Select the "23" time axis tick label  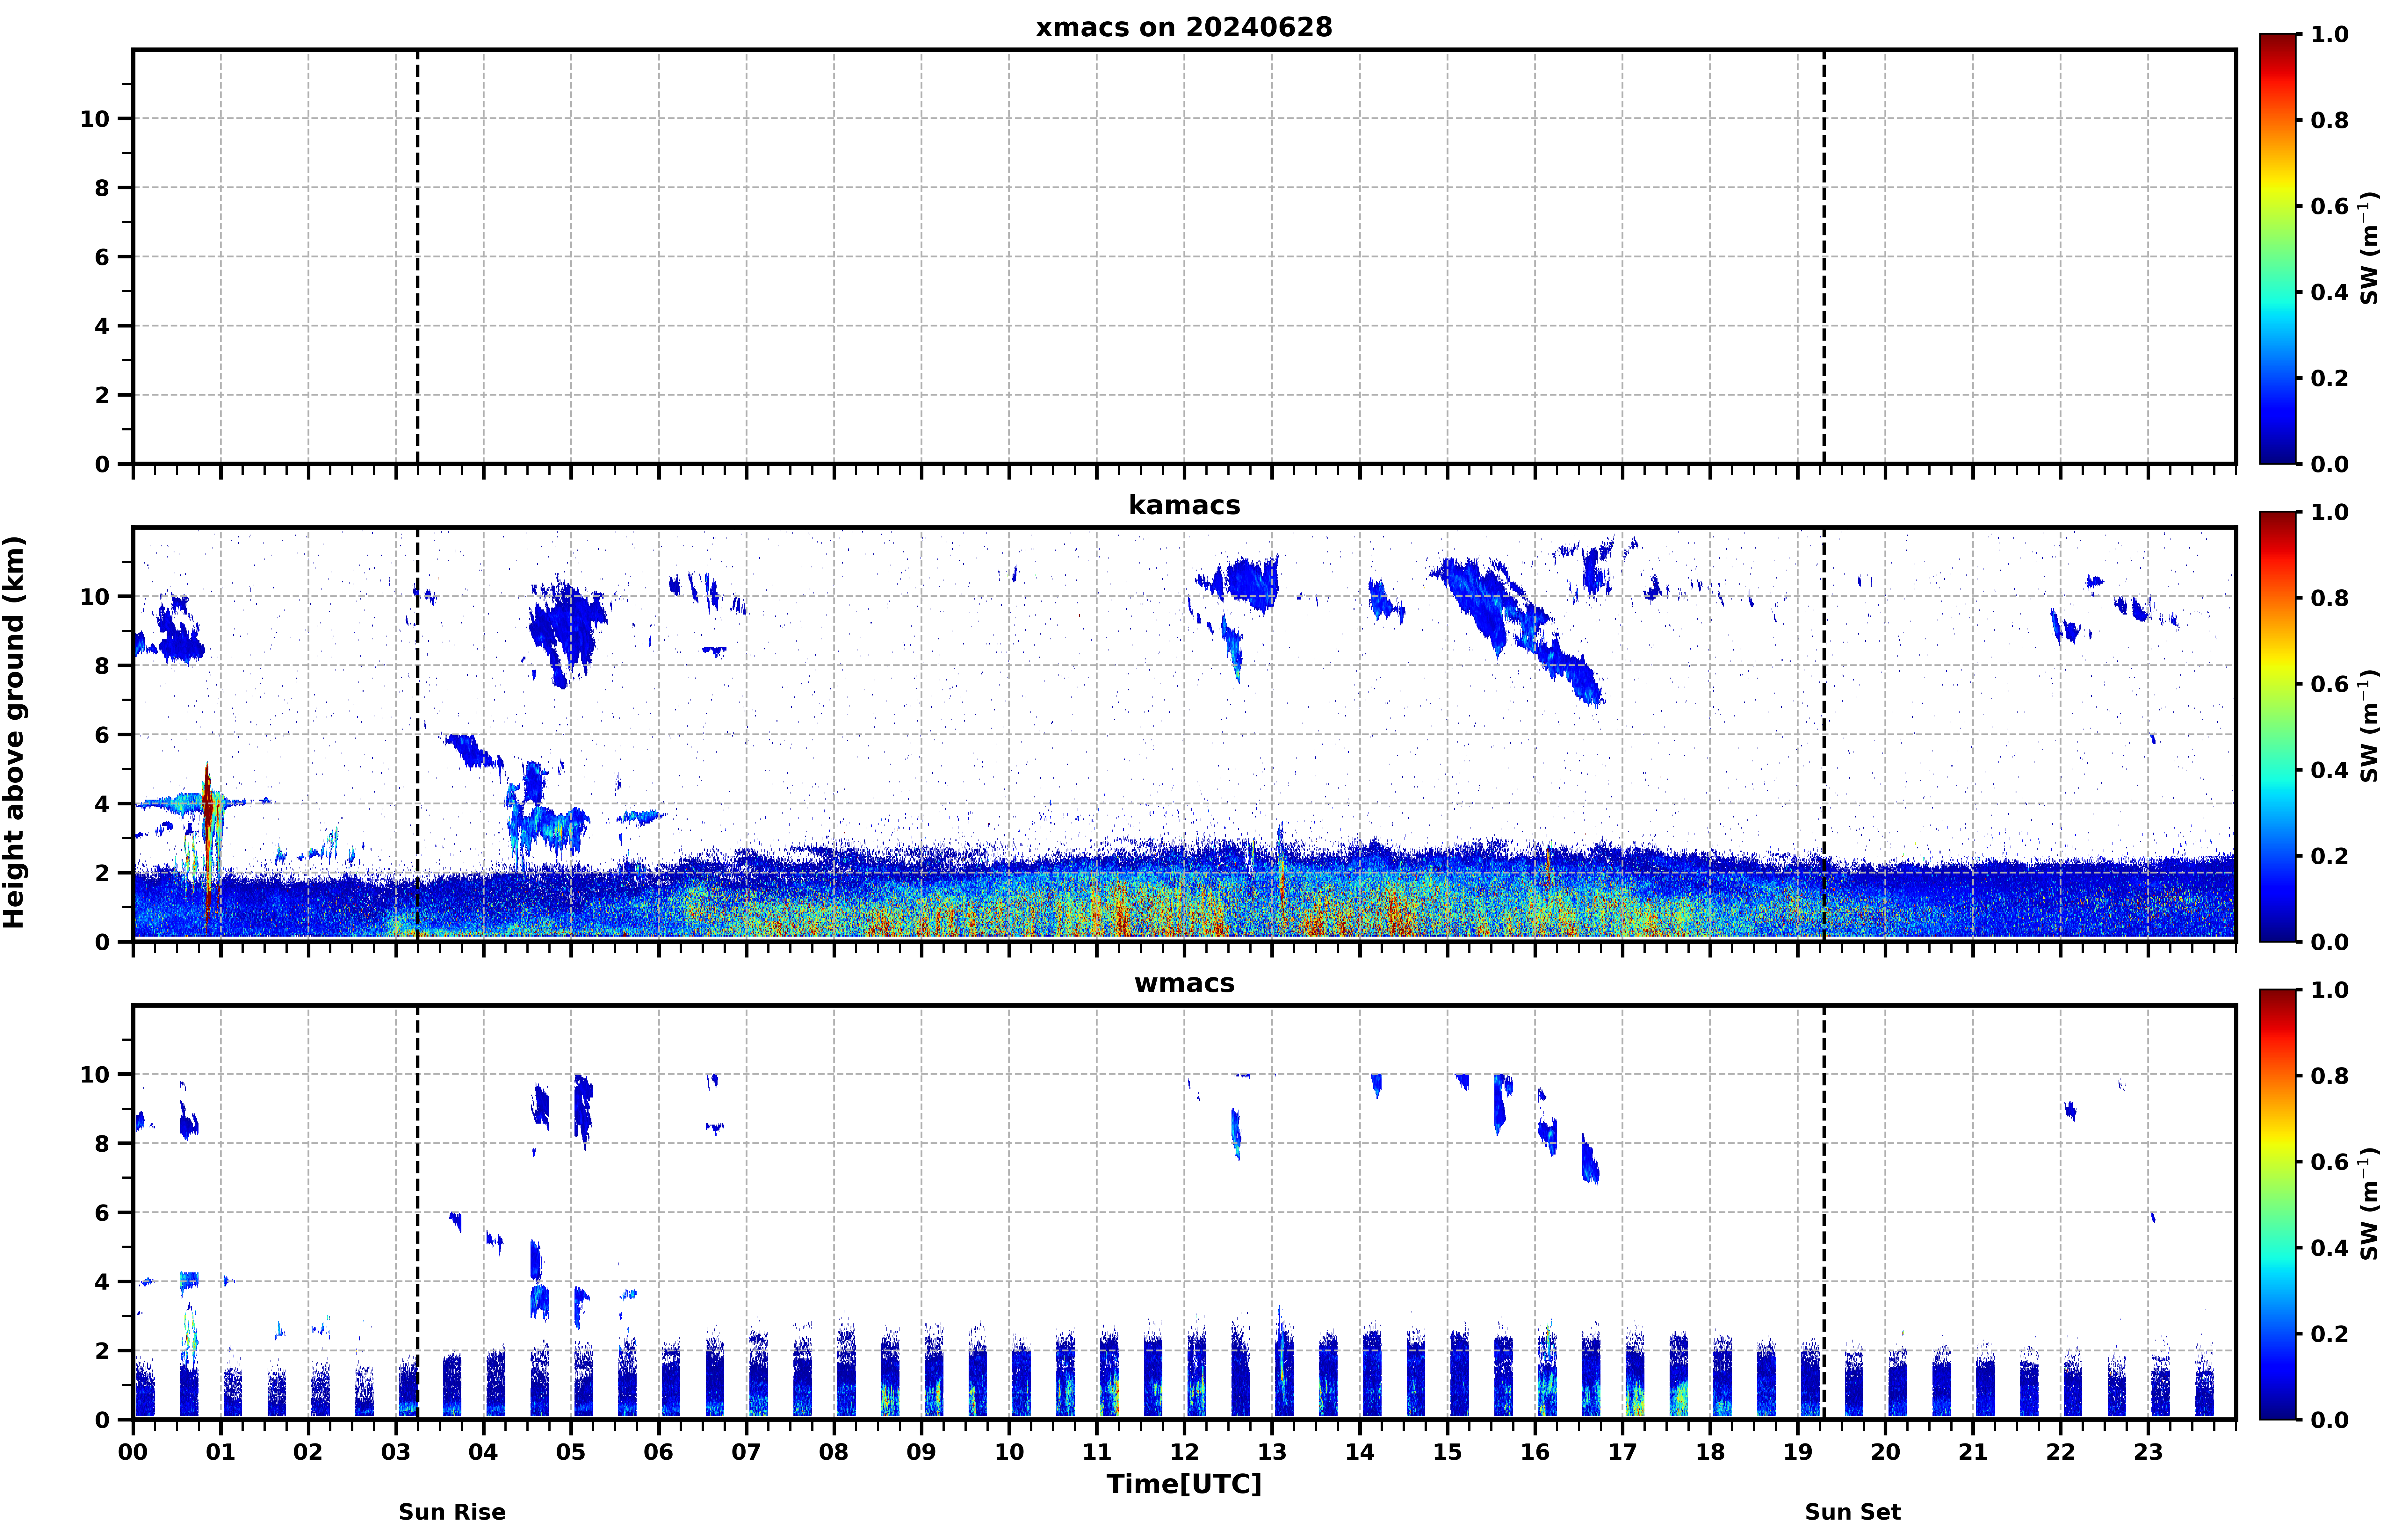[2148, 1452]
